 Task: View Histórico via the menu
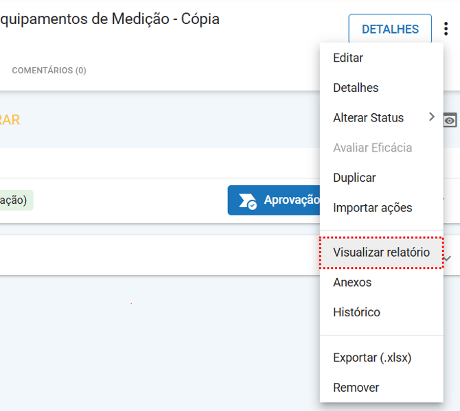click(x=356, y=312)
